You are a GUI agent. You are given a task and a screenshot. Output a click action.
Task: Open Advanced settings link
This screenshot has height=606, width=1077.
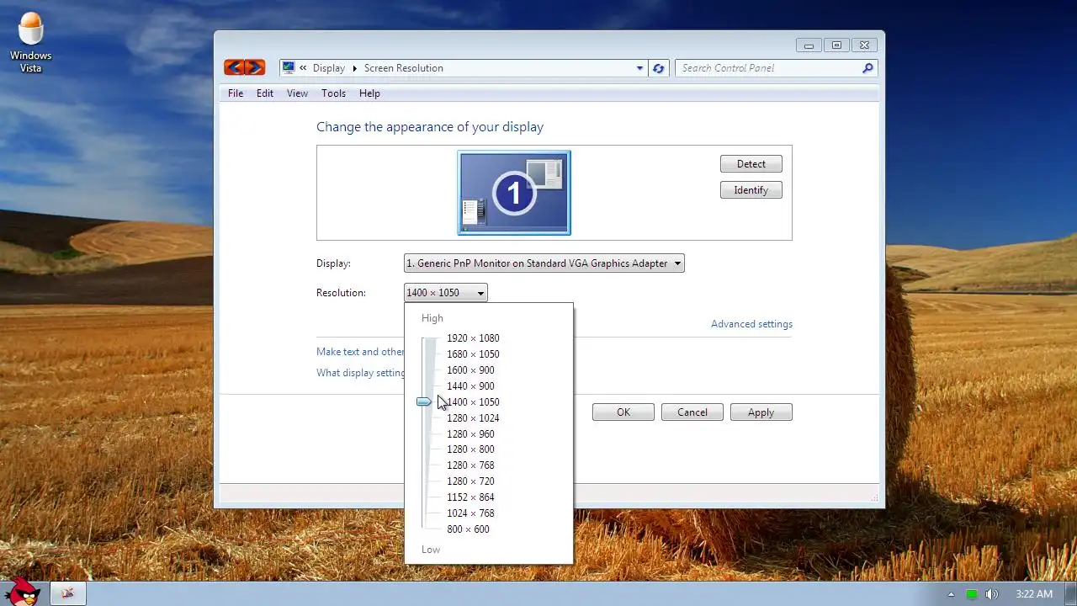(751, 324)
